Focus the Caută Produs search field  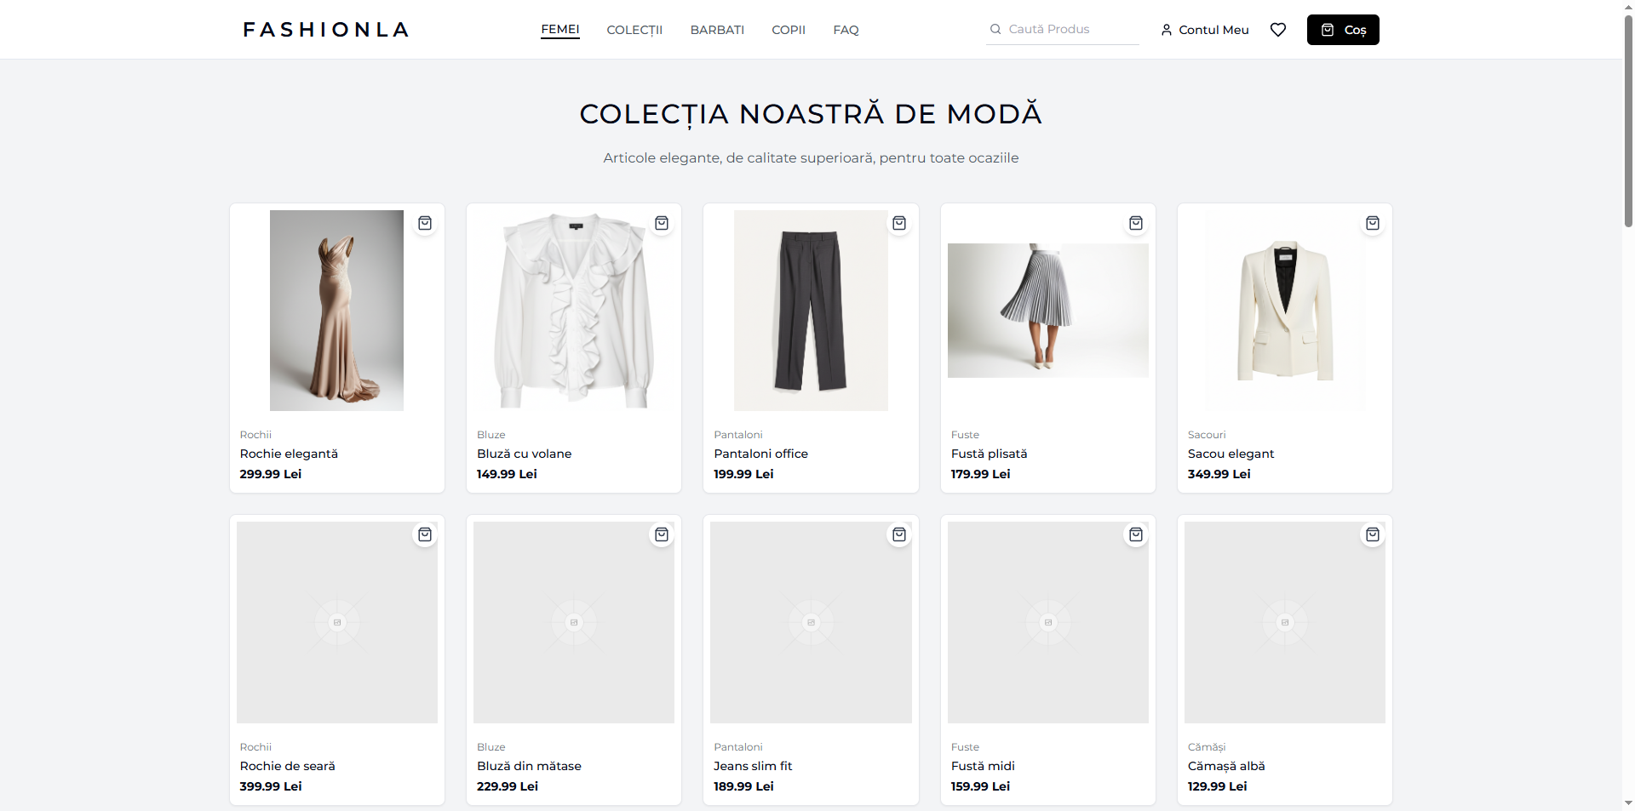(1069, 29)
